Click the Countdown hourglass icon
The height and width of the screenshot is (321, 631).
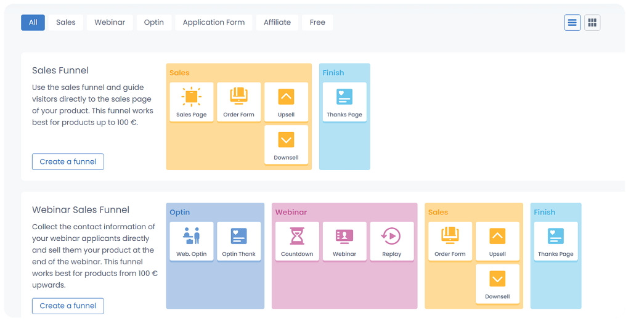297,237
